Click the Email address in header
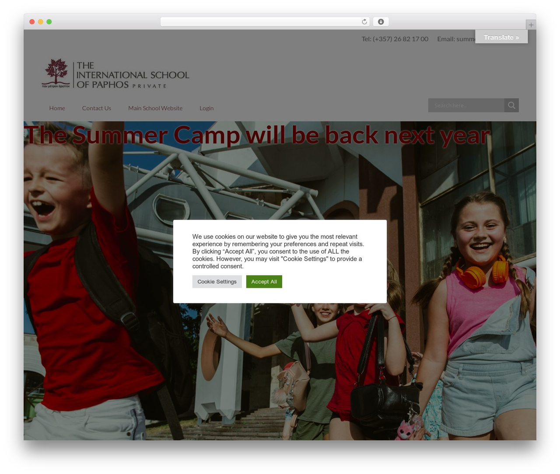Screen dimensions: 560x474 pyautogui.click(x=456, y=39)
